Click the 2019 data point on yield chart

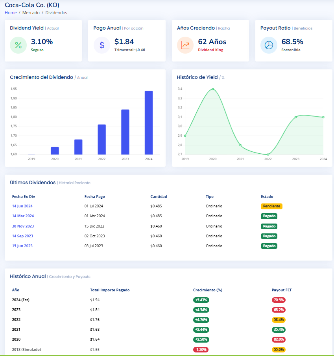[x=185, y=136]
